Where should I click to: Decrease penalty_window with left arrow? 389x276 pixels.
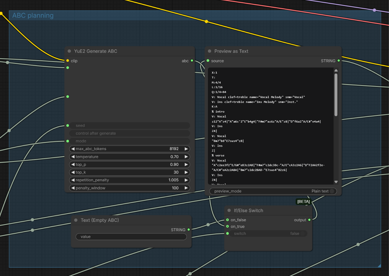click(73, 188)
